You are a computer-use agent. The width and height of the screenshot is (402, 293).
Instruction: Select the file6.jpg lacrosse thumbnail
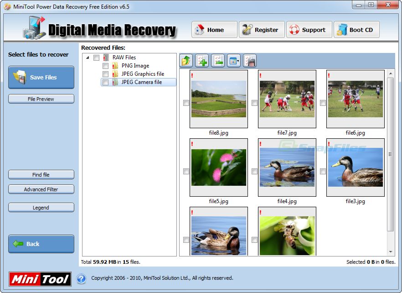pyautogui.click(x=356, y=99)
